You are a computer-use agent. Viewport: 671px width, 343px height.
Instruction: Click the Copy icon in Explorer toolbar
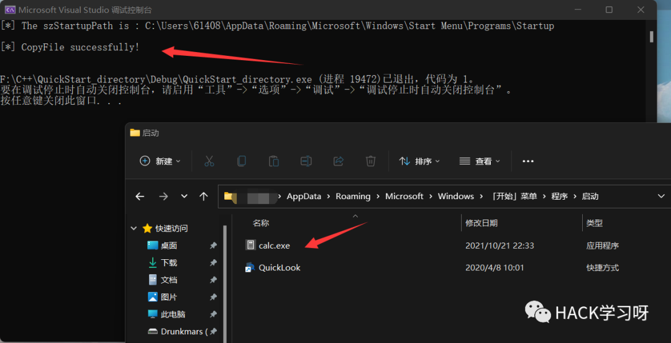click(241, 161)
